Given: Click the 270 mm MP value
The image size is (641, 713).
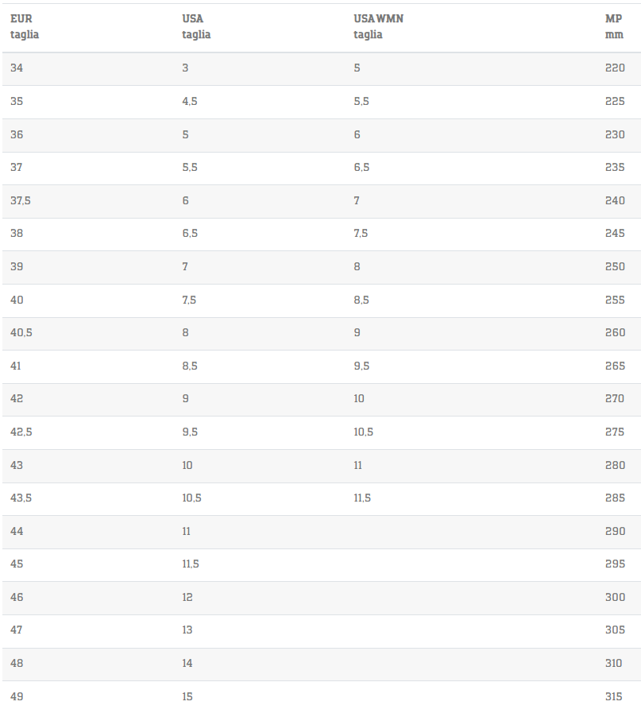Looking at the screenshot, I should pyautogui.click(x=615, y=398).
